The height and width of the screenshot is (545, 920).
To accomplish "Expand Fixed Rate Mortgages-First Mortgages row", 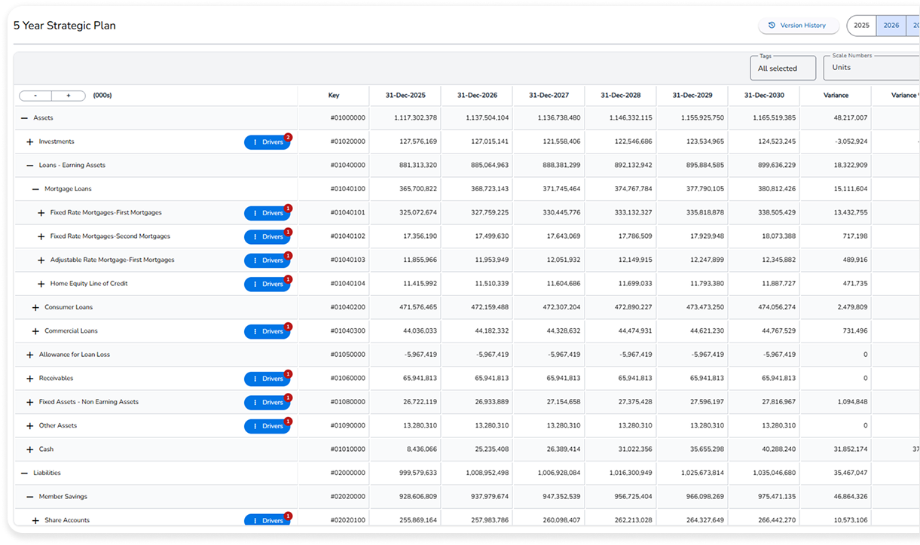I will click(41, 213).
